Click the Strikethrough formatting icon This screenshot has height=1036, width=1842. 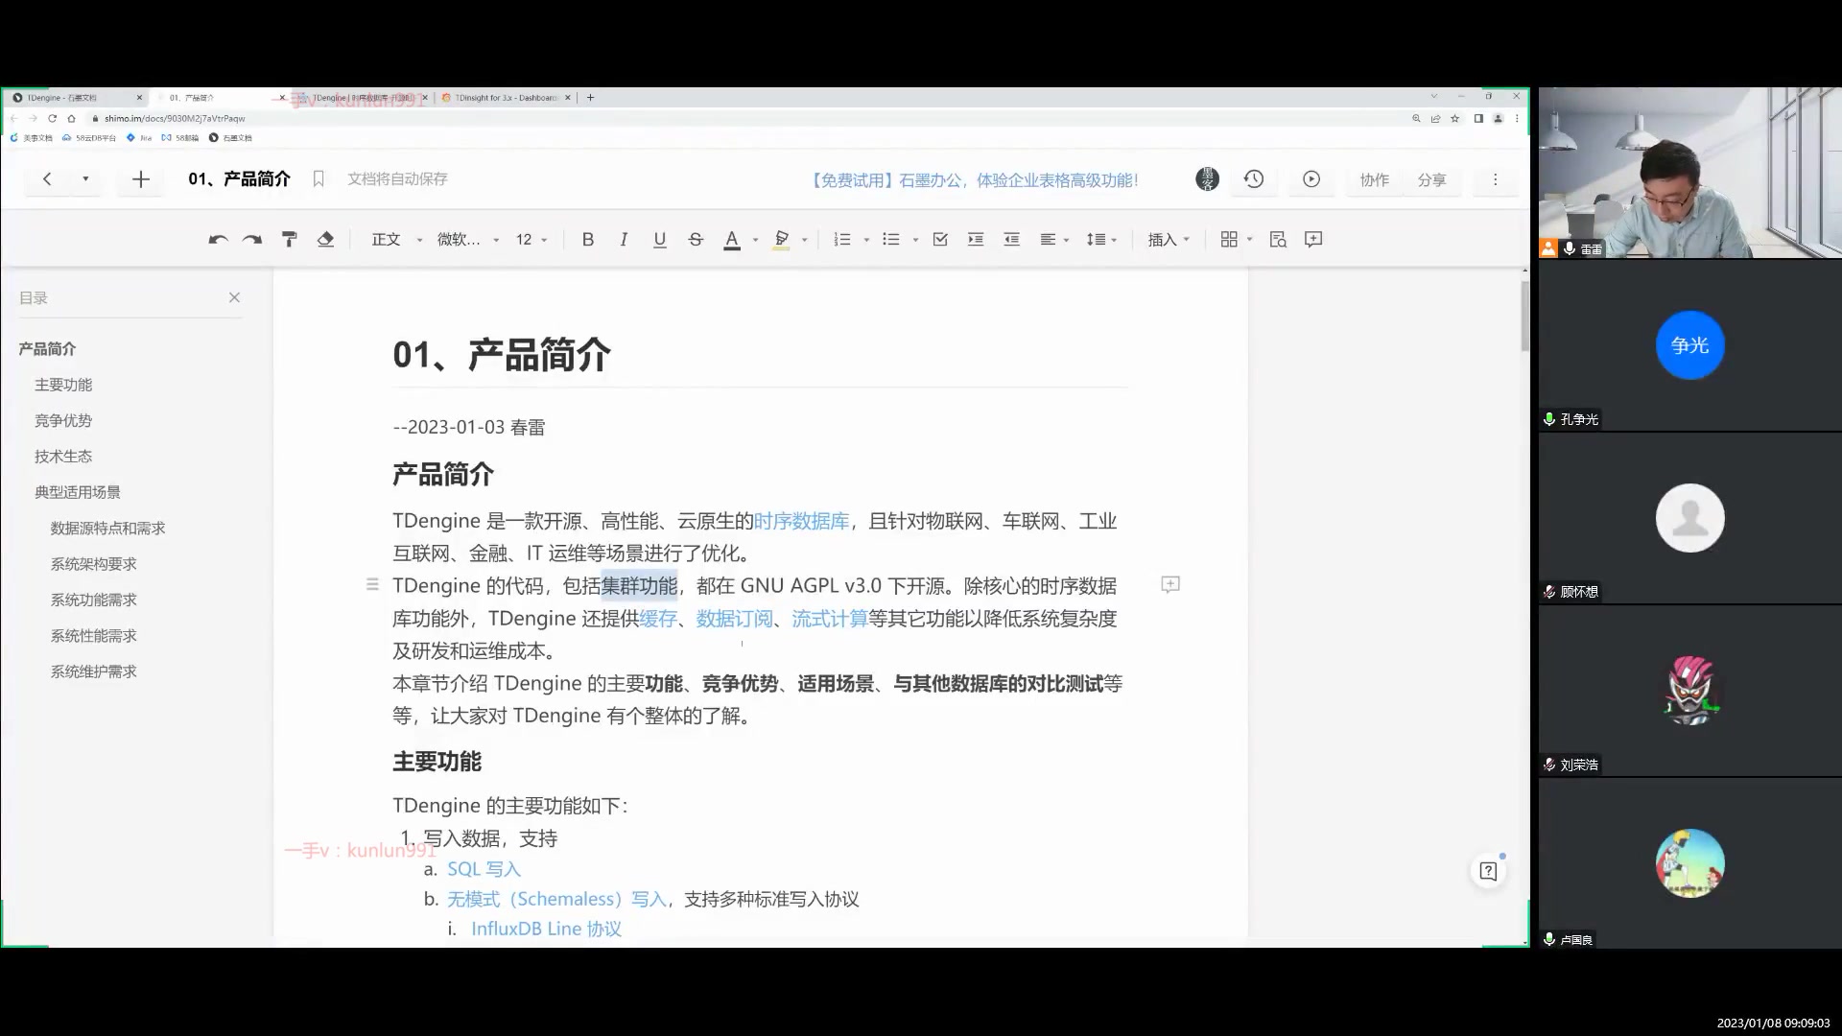pyautogui.click(x=696, y=239)
